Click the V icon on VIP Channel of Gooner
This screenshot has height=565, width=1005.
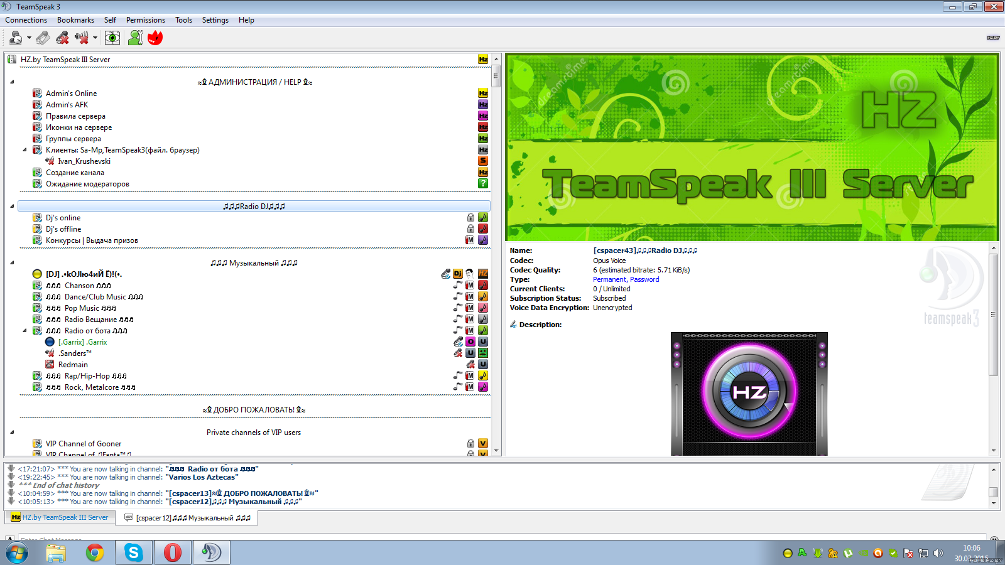(483, 444)
